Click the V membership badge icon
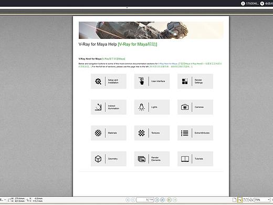Viewport: 273px width, 205px height. click(262, 4)
